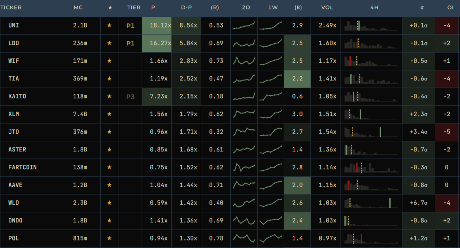This screenshot has height=248, width=460.
Task: Sort table by σ column header
Action: [422, 7]
